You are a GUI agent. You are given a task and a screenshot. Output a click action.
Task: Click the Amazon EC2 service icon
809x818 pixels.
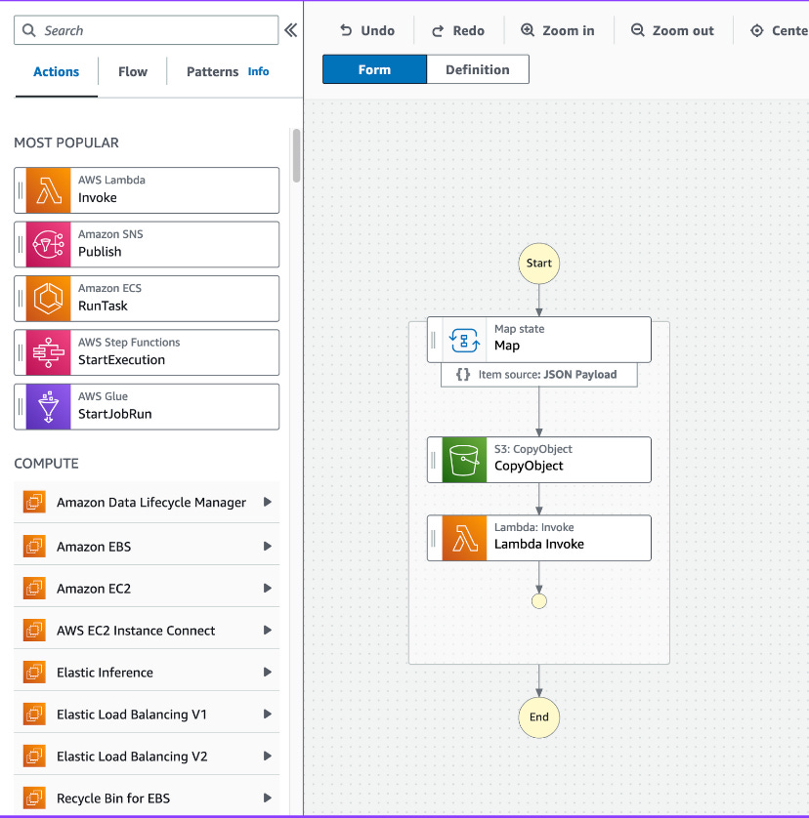(x=34, y=589)
